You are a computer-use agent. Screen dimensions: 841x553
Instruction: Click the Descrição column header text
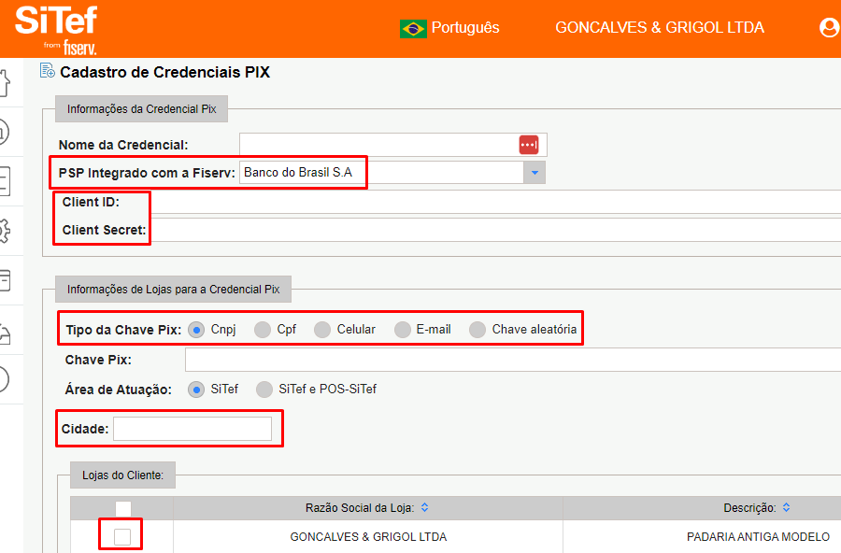[749, 508]
